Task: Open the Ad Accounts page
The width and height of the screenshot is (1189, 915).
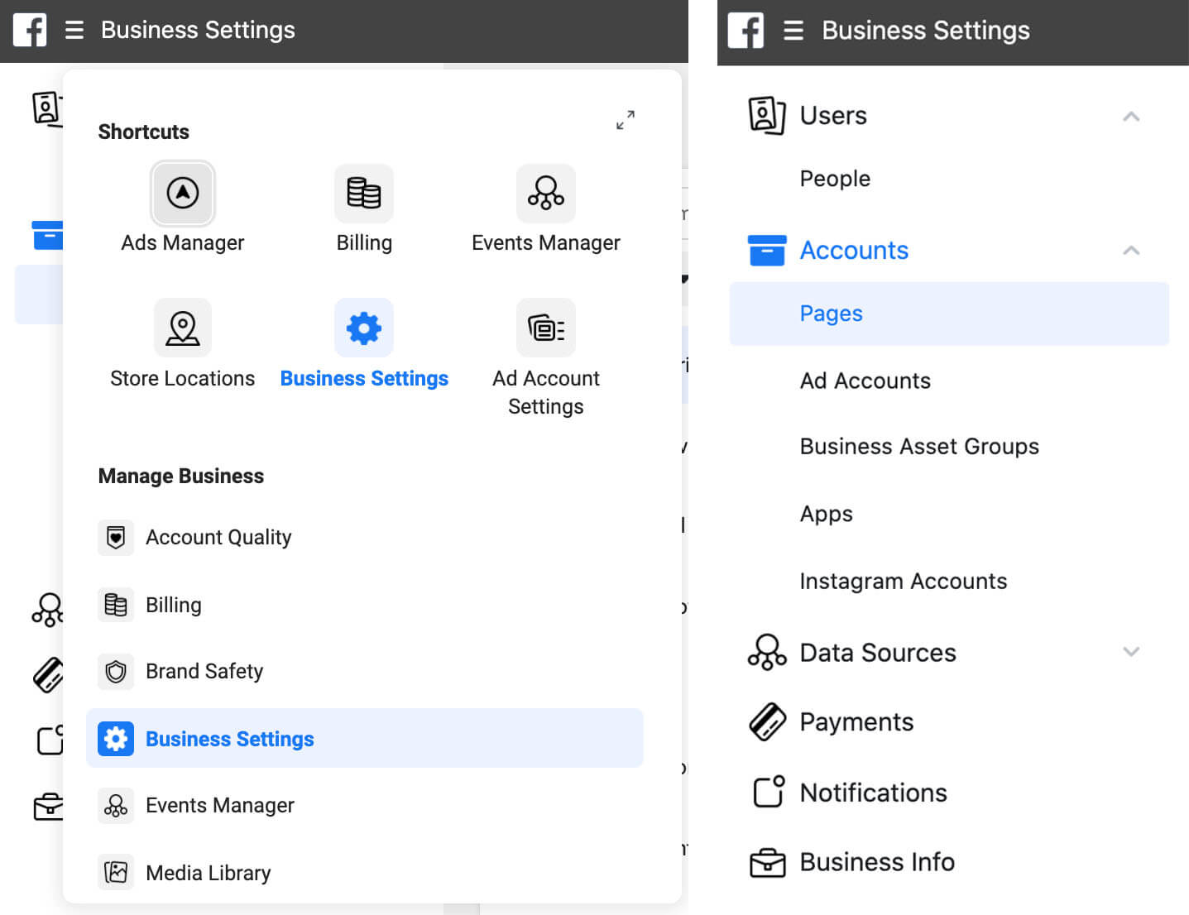Action: point(865,381)
